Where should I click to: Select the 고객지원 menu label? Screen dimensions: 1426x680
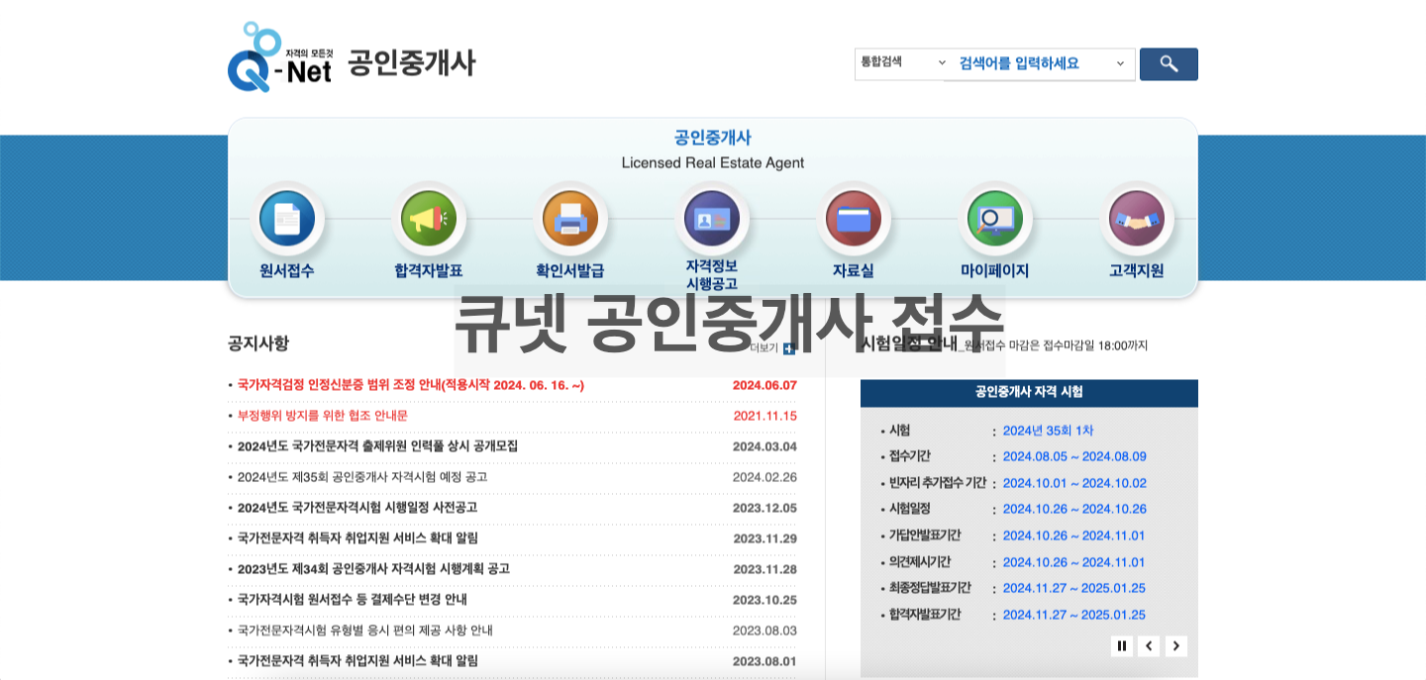click(x=1137, y=271)
